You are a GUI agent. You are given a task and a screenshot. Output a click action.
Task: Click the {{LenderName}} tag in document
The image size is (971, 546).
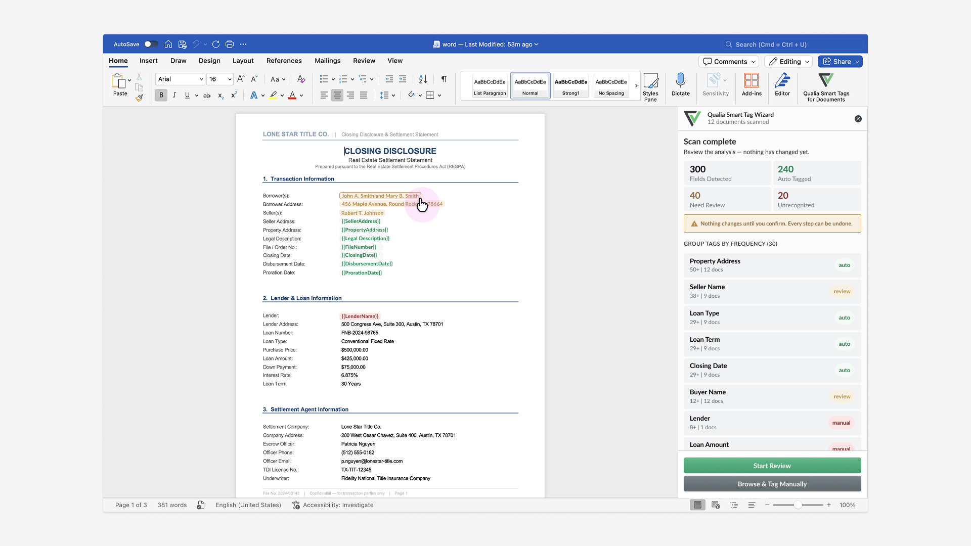pyautogui.click(x=360, y=316)
